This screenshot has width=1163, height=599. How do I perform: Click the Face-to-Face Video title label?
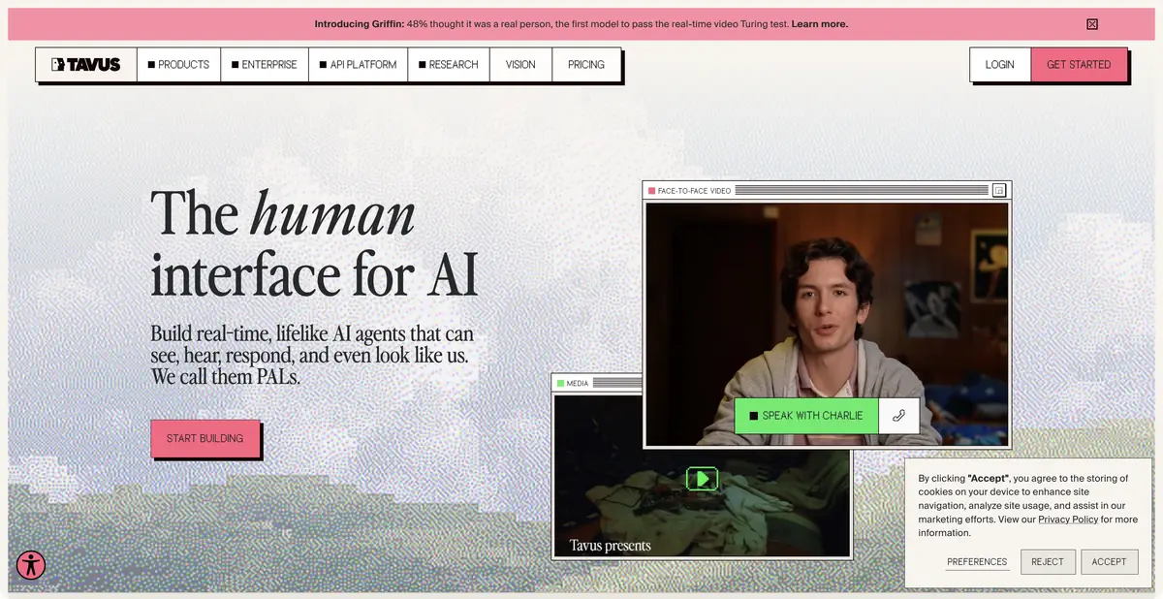[x=694, y=191]
